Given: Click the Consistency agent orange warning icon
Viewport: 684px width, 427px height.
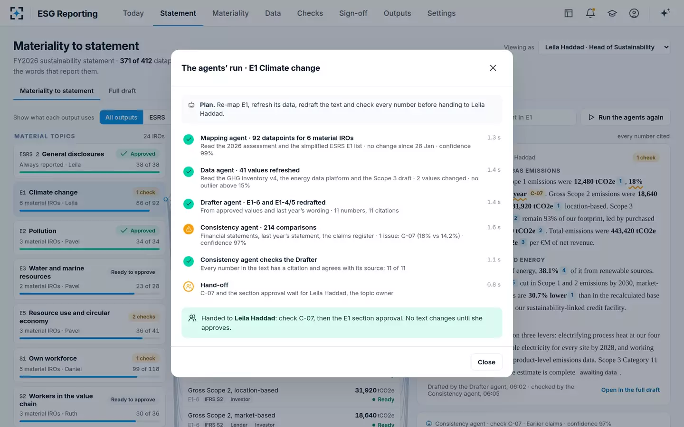Looking at the screenshot, I should (189, 229).
